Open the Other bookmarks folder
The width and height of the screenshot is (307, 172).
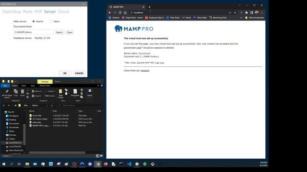coord(255,18)
